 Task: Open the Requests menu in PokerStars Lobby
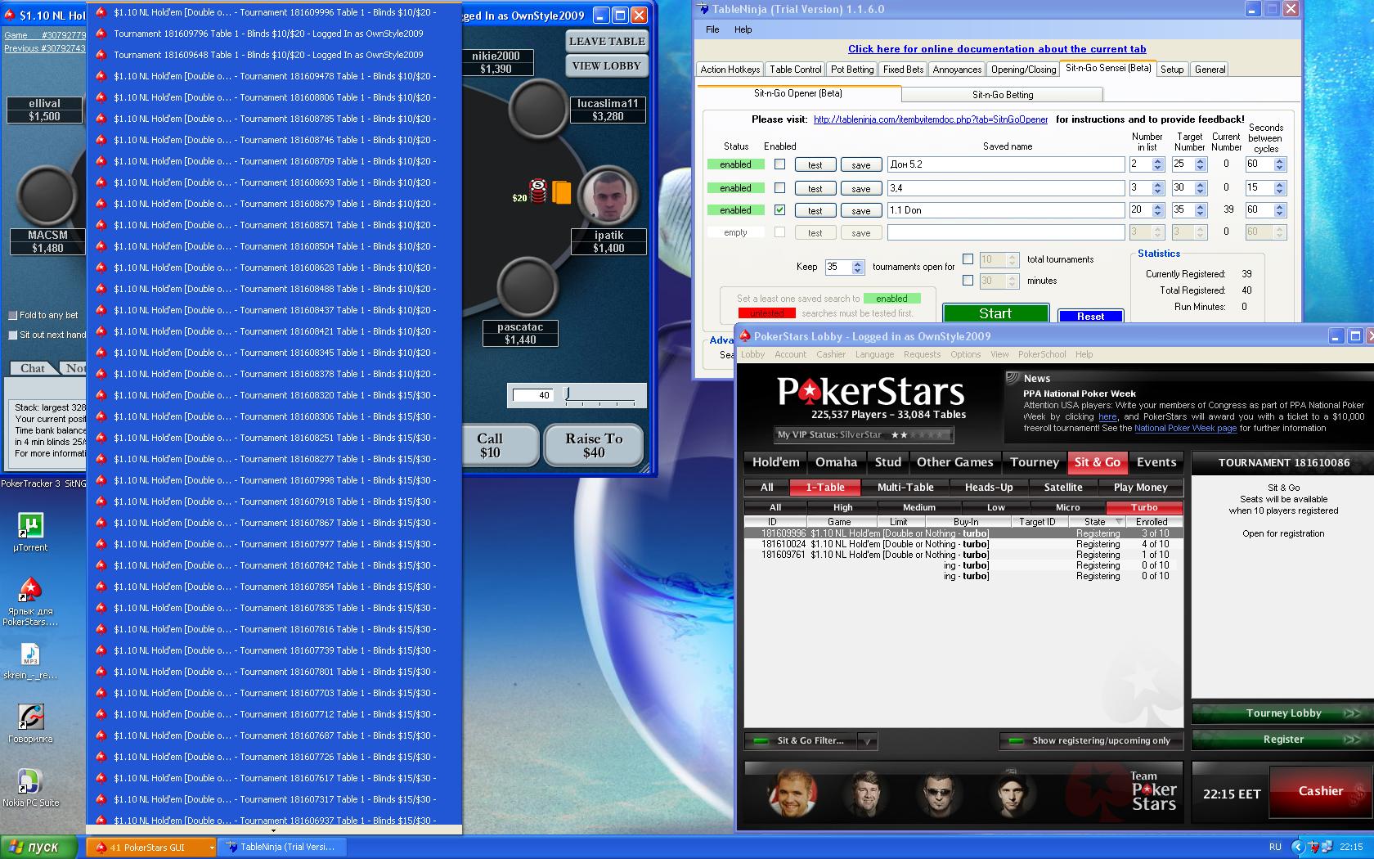922,354
